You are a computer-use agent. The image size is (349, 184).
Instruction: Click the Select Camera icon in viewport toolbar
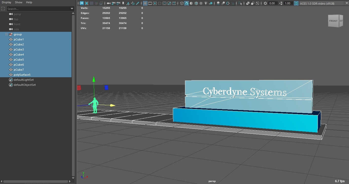(x=109, y=3)
